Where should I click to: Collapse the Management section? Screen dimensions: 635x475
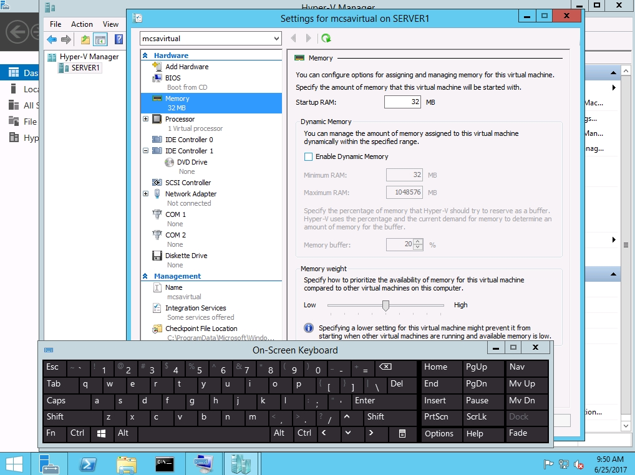pos(145,276)
